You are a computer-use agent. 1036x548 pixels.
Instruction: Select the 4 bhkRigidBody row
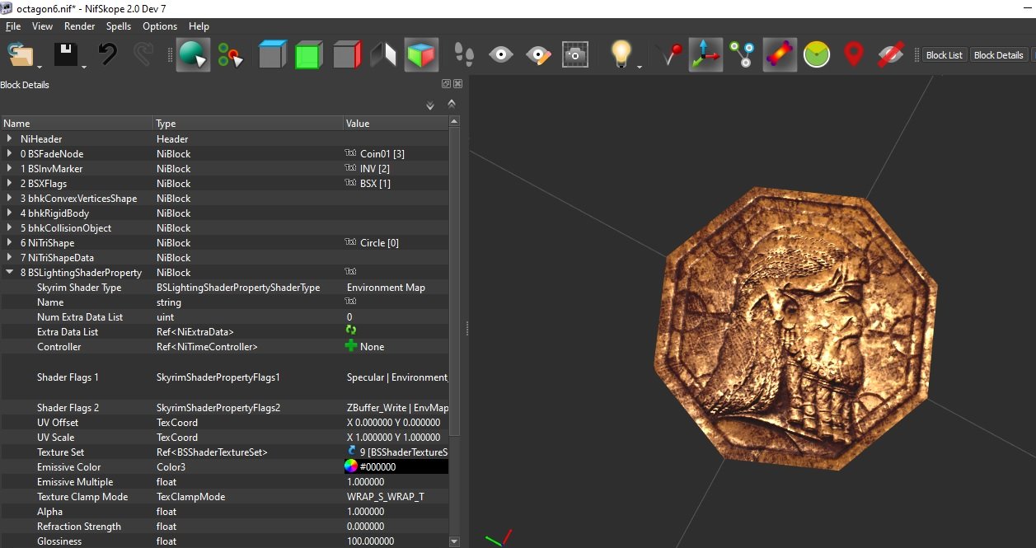coord(224,213)
